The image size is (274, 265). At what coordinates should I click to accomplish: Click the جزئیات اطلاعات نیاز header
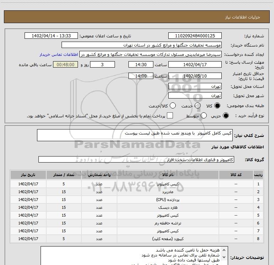point(242,17)
